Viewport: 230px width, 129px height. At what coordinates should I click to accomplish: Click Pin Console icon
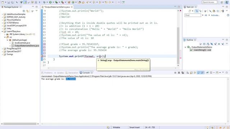tap(207, 73)
